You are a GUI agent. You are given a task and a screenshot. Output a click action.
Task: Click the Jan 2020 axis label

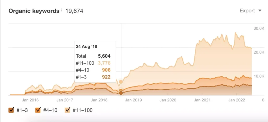click(167, 100)
